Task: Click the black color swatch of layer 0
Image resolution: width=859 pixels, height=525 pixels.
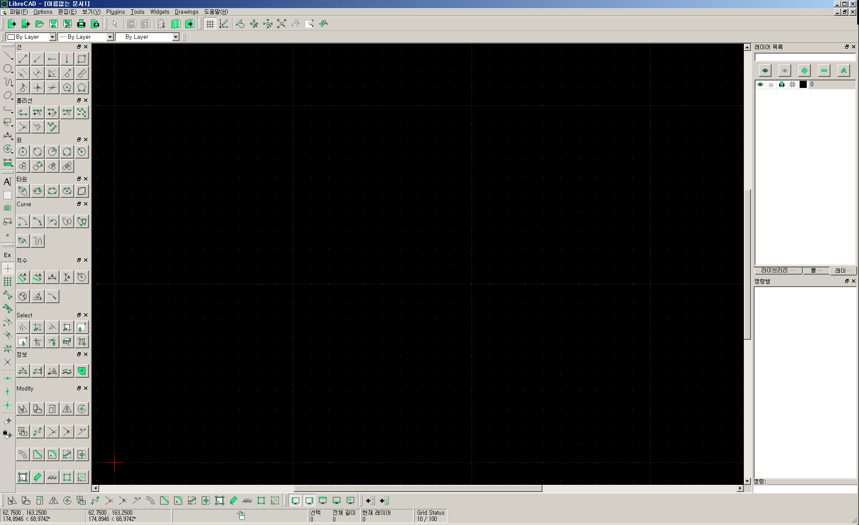Action: tap(803, 84)
